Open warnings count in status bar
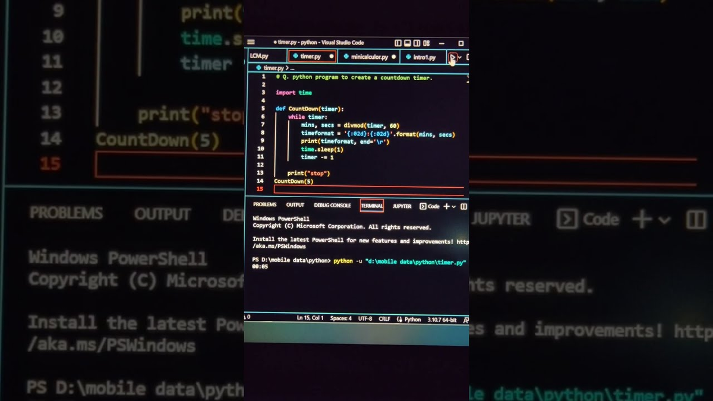This screenshot has height=401, width=713. [x=248, y=317]
